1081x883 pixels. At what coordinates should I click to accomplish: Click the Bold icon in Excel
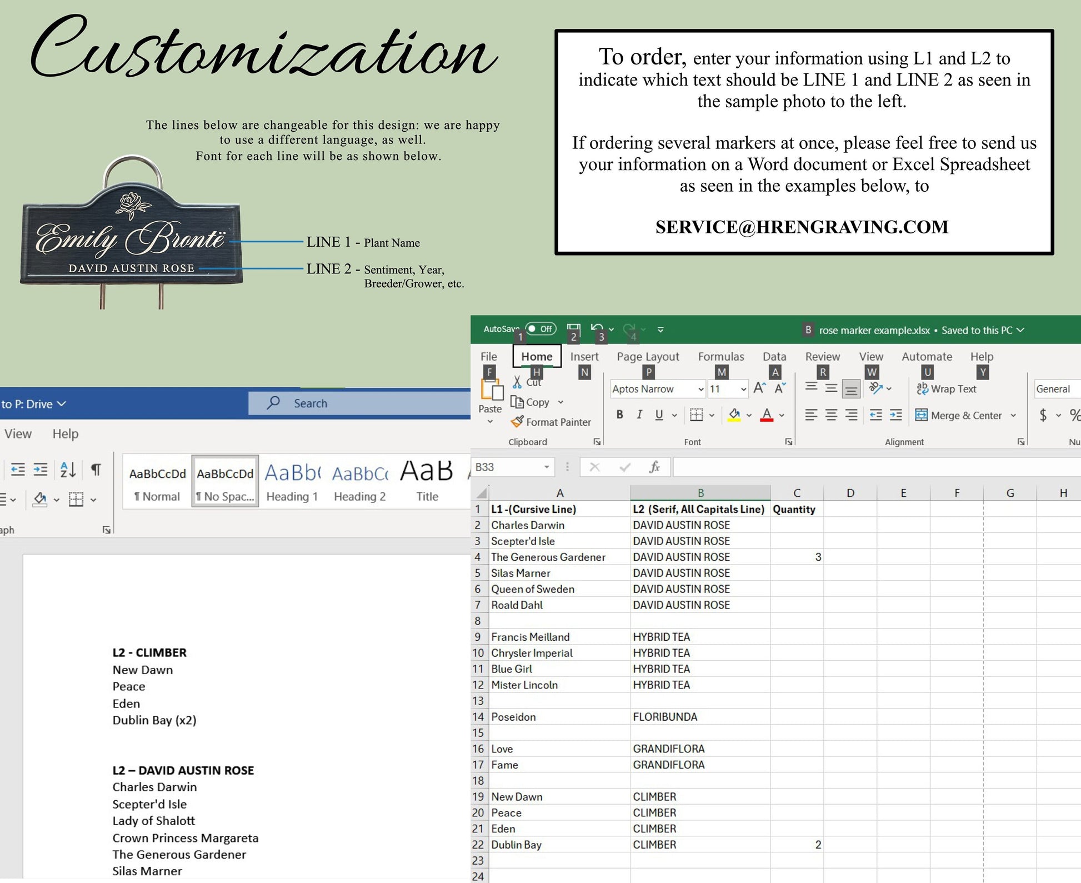tap(619, 415)
